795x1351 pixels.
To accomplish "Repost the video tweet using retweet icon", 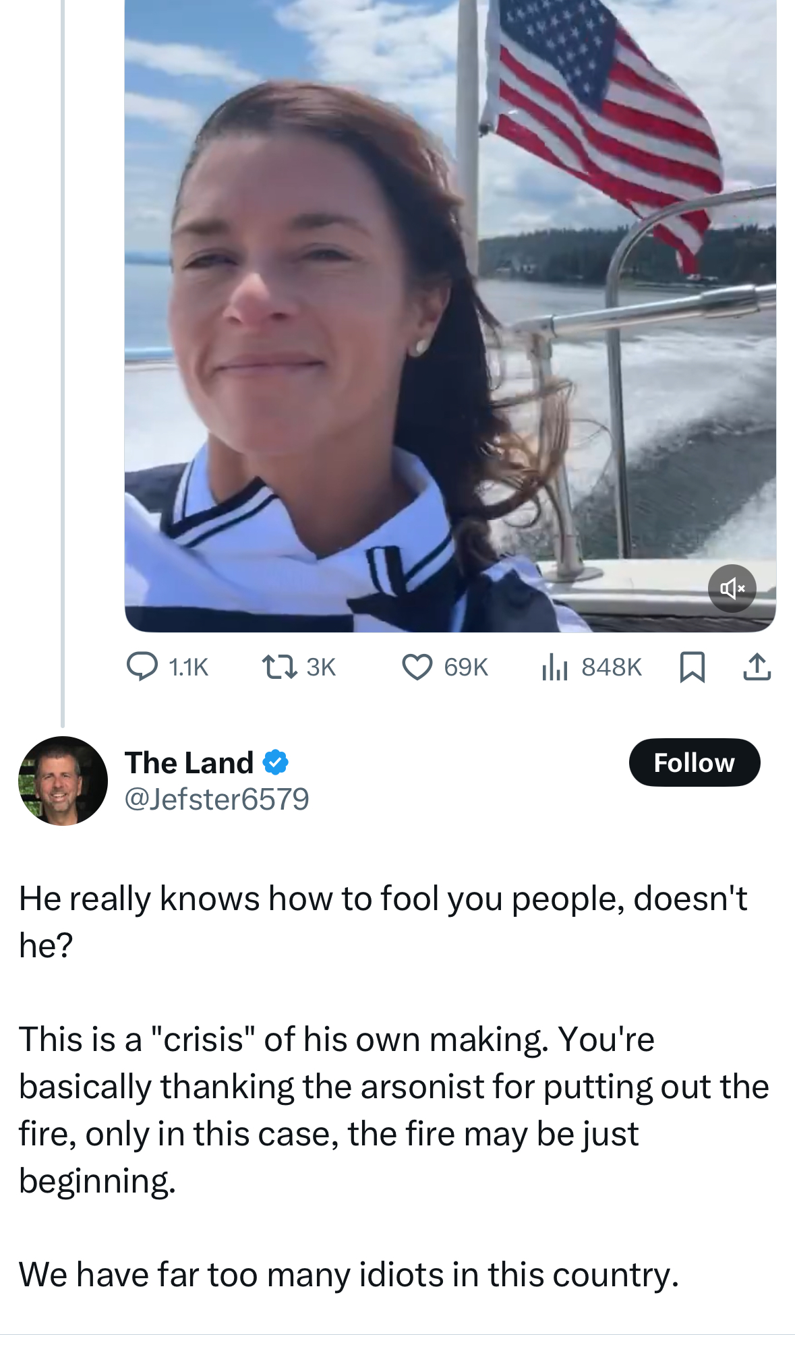I will (x=279, y=667).
